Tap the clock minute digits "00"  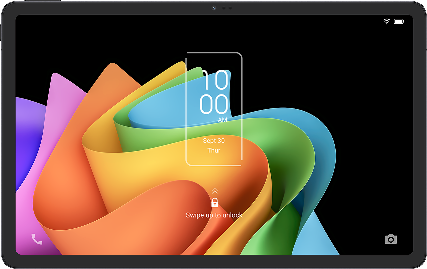[214, 104]
